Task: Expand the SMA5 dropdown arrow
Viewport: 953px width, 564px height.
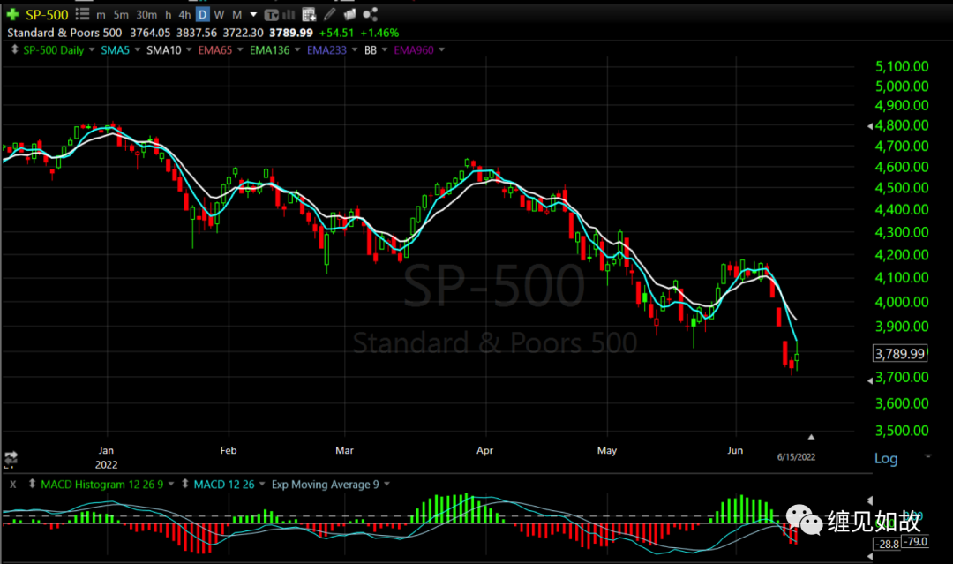Action: coord(138,49)
